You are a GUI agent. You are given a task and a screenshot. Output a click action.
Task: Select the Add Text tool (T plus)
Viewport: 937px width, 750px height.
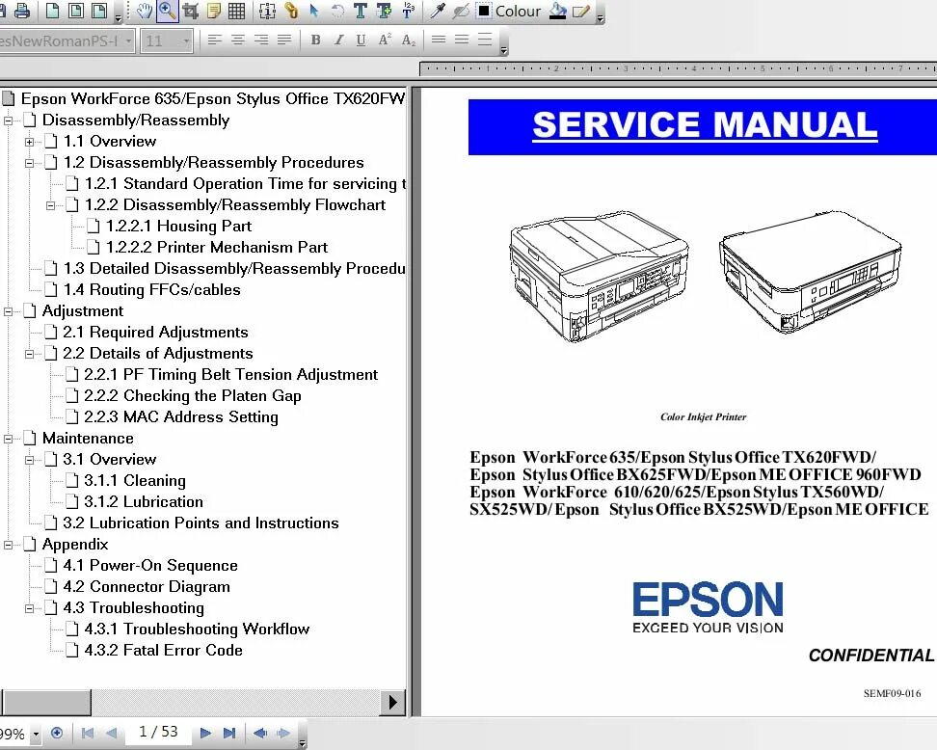click(385, 11)
